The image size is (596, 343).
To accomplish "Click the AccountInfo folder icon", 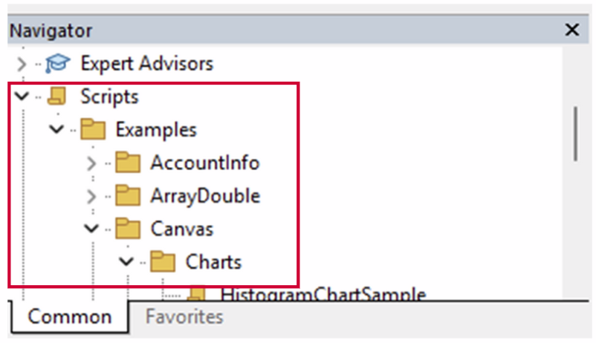I will 128,163.
